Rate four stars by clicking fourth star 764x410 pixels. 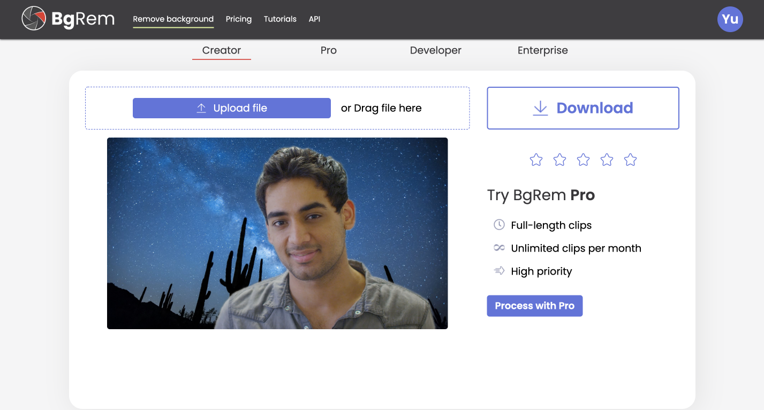(x=607, y=160)
